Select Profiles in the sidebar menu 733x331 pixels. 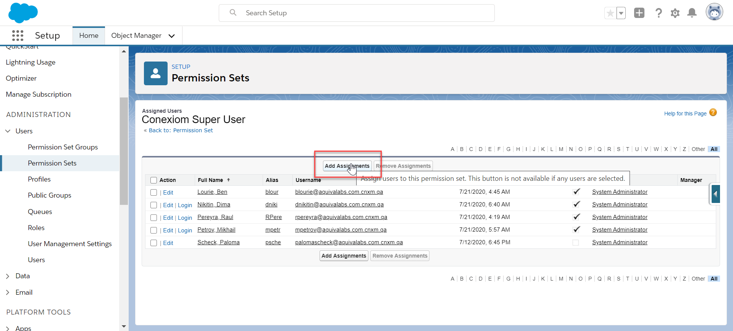[39, 179]
